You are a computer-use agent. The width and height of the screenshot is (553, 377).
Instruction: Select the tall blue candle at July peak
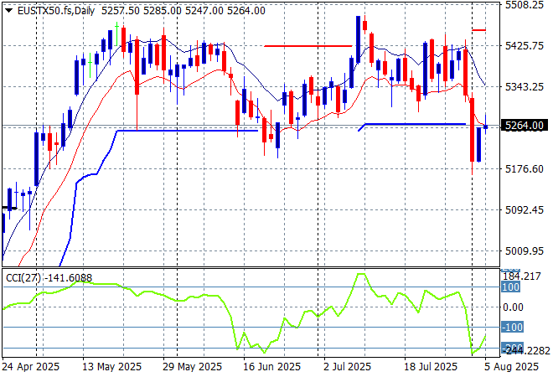[x=359, y=39]
